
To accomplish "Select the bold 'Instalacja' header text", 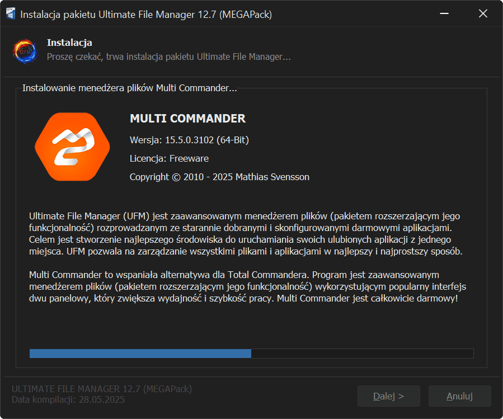I will (x=69, y=43).
